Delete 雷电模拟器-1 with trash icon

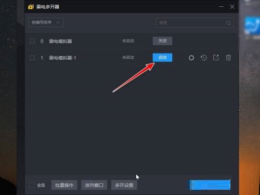point(228,58)
